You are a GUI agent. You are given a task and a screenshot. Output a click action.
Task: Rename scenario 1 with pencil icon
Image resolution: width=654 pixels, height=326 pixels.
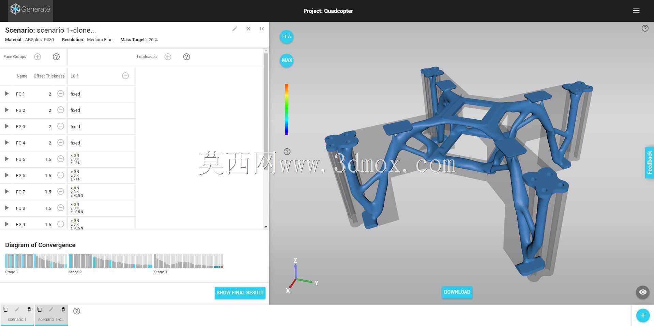coord(17,309)
